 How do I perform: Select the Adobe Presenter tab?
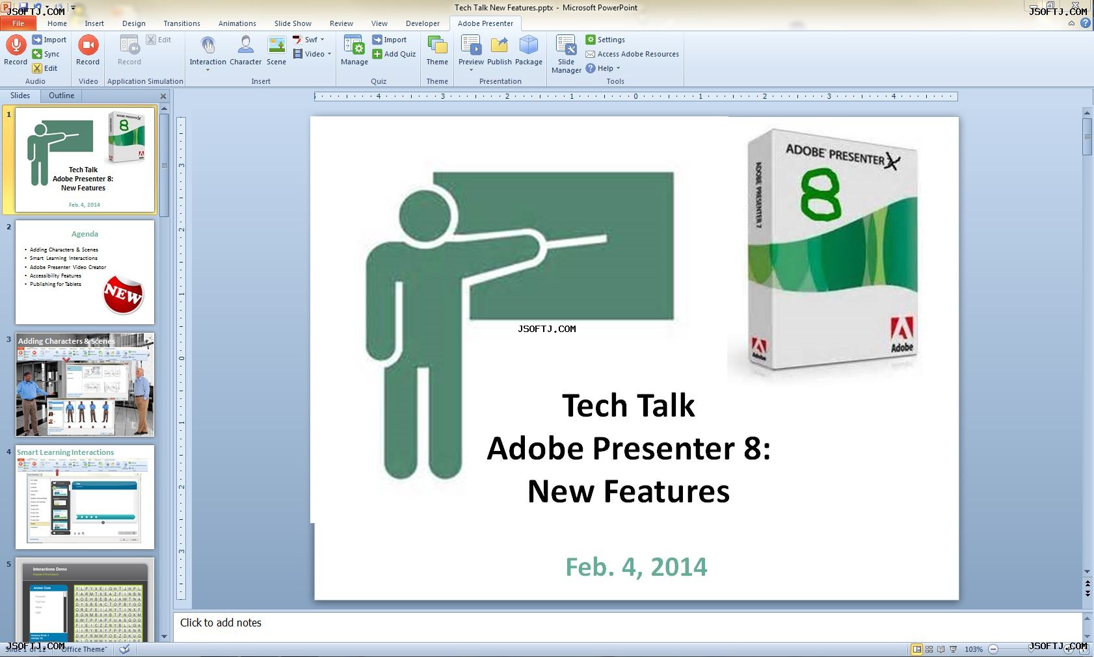(485, 23)
